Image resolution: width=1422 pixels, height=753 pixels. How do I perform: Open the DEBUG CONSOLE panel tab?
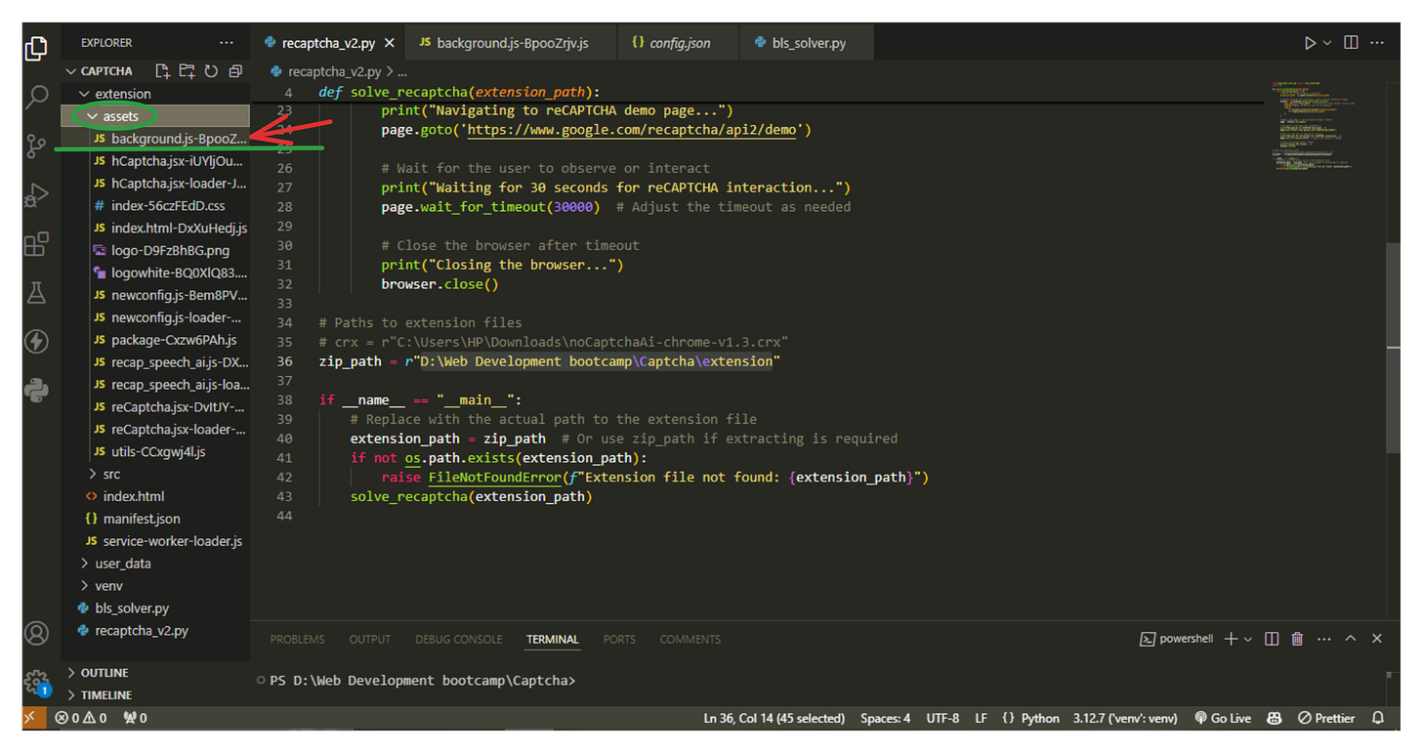pos(458,639)
